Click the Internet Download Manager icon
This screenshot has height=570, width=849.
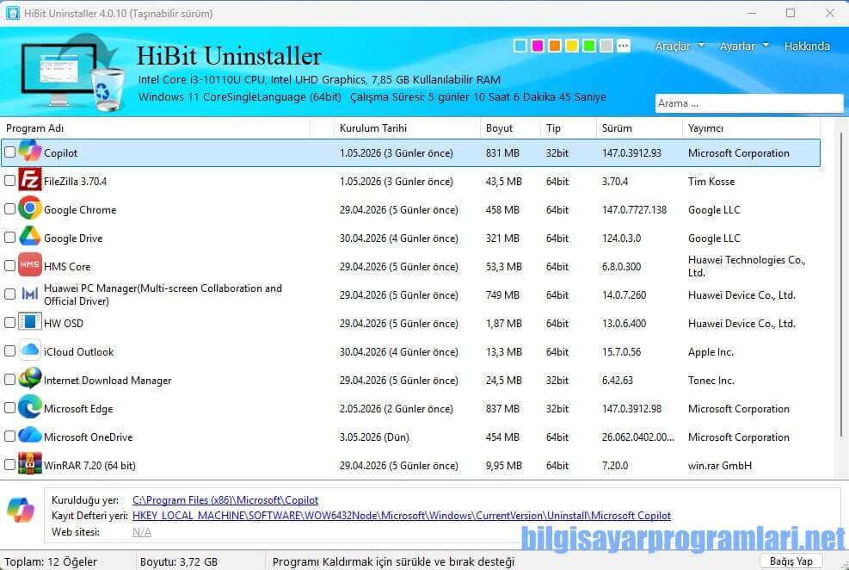(30, 379)
